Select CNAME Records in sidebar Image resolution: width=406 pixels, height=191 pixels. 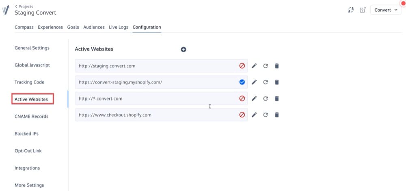pyautogui.click(x=31, y=116)
